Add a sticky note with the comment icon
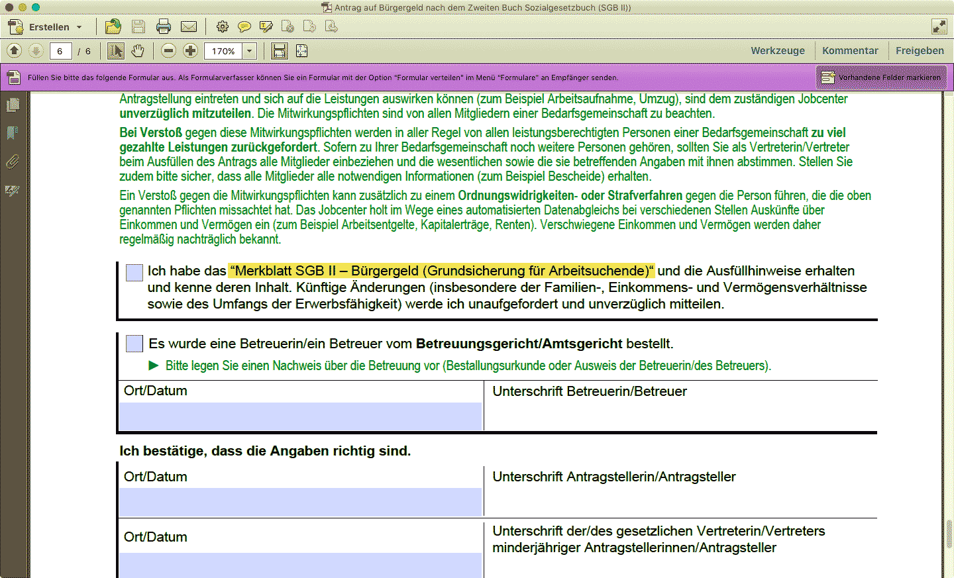Screen dimensions: 954x578 click(245, 26)
